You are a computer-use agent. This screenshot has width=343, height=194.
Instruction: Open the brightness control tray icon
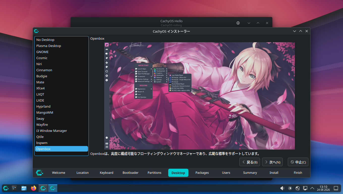(290, 188)
